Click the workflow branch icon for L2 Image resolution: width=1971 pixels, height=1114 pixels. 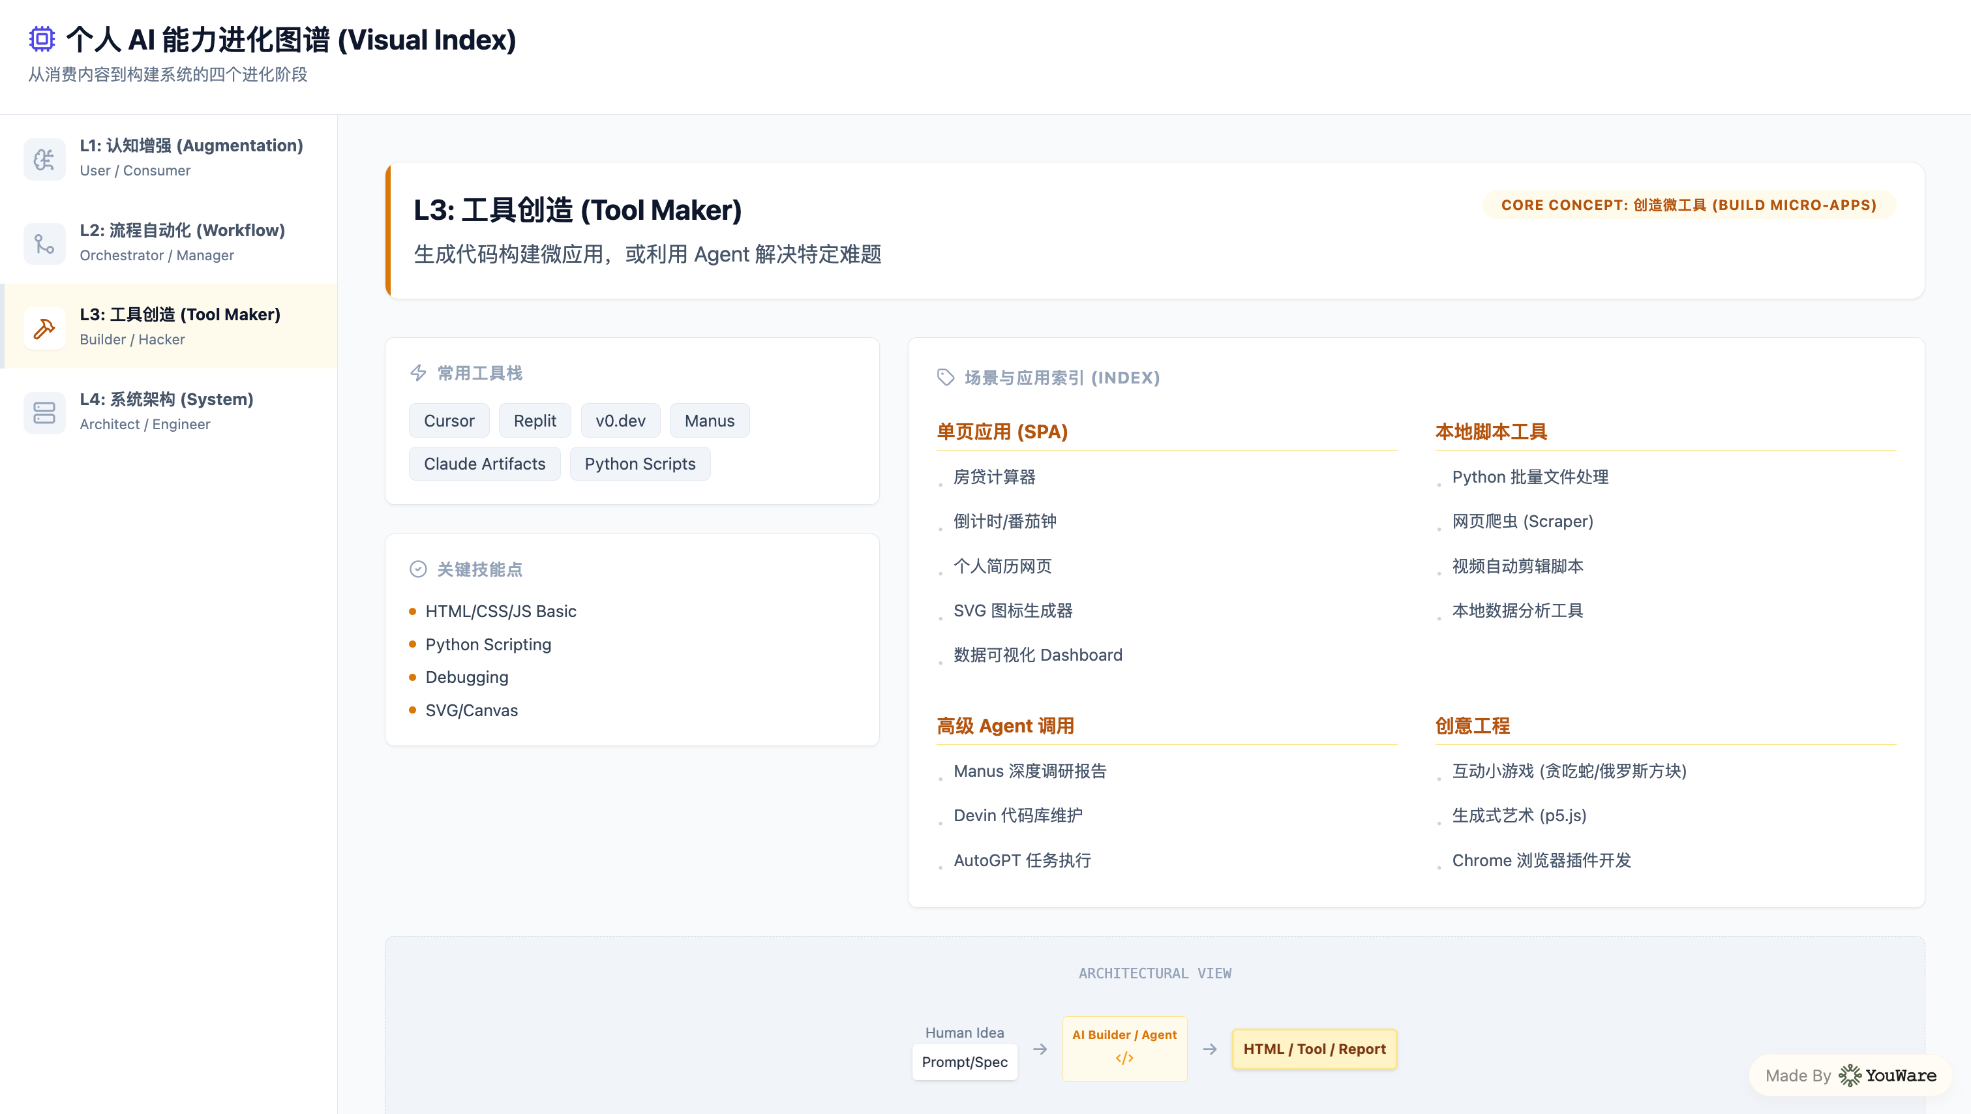[x=44, y=243]
